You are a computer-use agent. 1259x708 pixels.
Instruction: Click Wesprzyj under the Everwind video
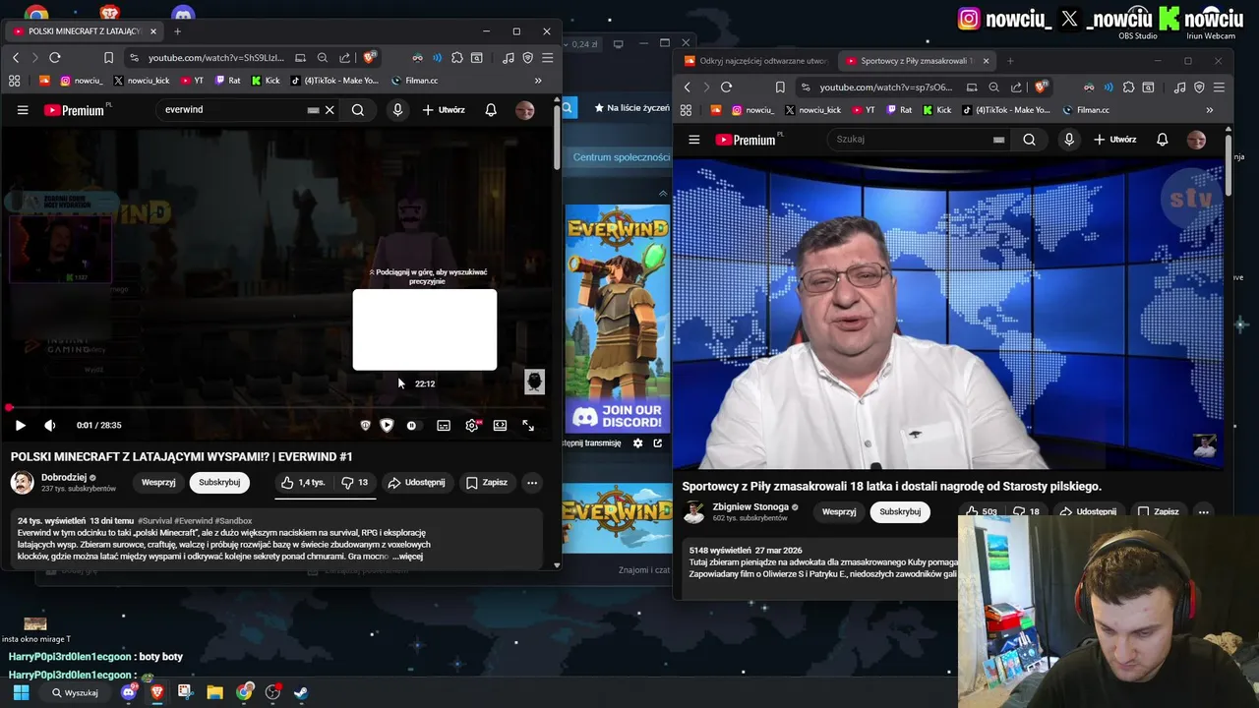pyautogui.click(x=158, y=483)
